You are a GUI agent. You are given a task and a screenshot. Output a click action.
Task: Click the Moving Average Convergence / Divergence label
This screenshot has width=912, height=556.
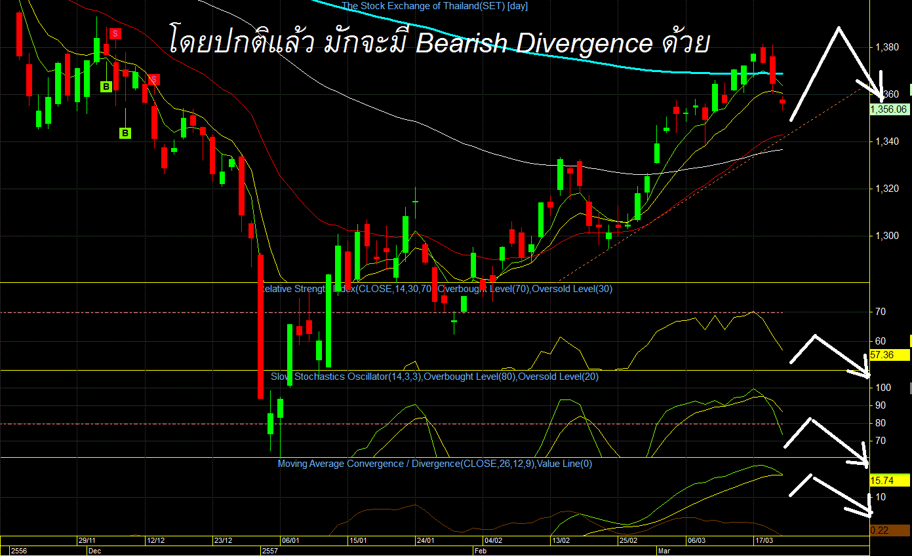pos(435,464)
